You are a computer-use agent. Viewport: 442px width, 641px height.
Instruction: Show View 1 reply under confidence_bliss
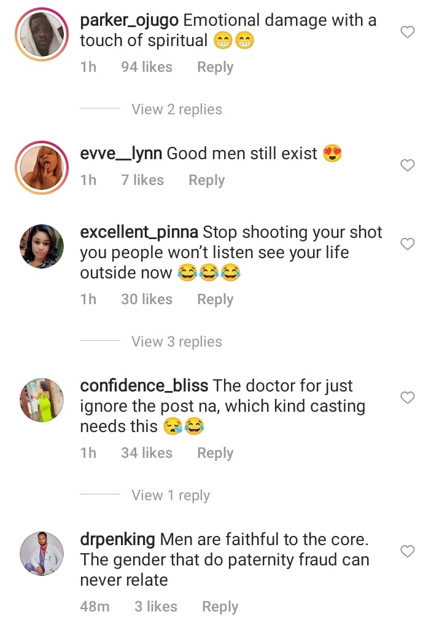pos(170,495)
